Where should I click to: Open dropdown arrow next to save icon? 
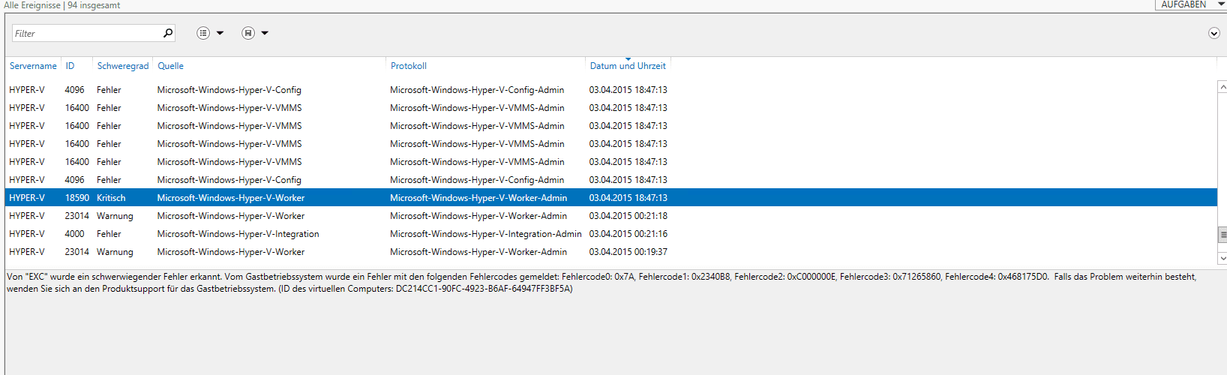click(x=265, y=33)
